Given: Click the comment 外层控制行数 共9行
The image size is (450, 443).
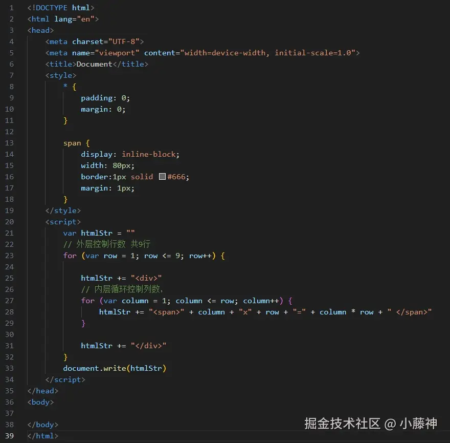Looking at the screenshot, I should (107, 244).
